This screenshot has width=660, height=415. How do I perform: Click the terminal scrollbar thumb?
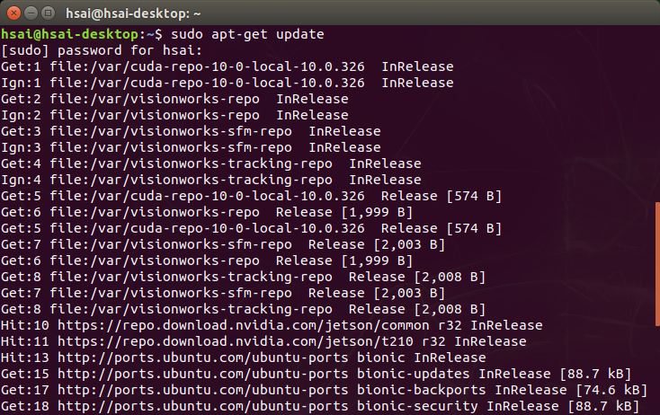pyautogui.click(x=657, y=264)
